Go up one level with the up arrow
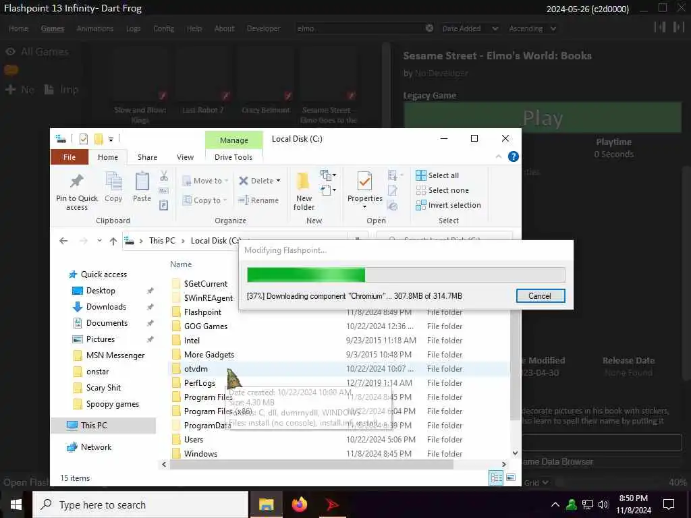 [113, 241]
